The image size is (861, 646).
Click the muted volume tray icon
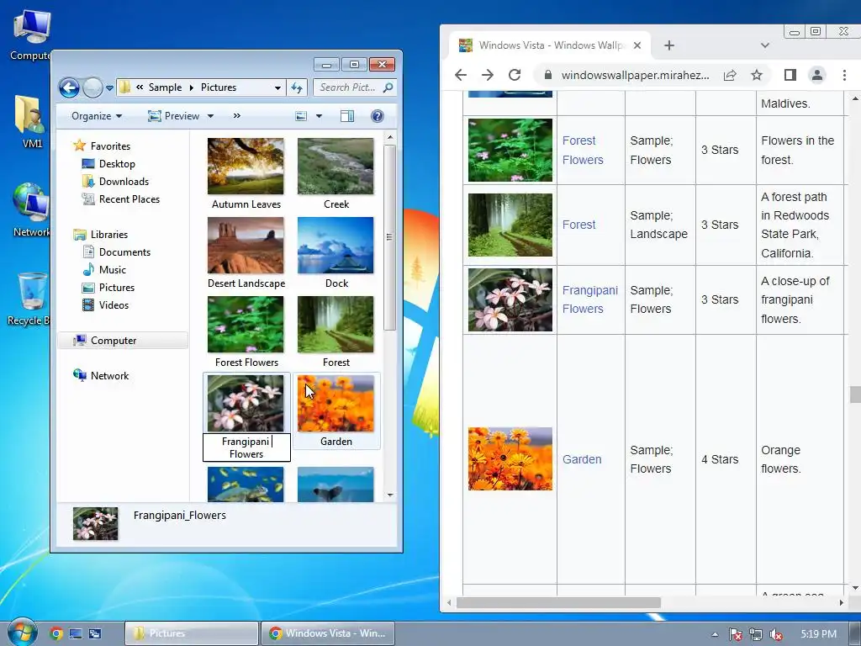776,634
